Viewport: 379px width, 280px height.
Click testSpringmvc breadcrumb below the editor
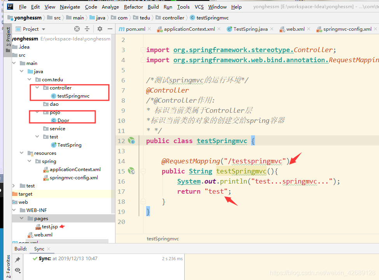tap(163, 239)
